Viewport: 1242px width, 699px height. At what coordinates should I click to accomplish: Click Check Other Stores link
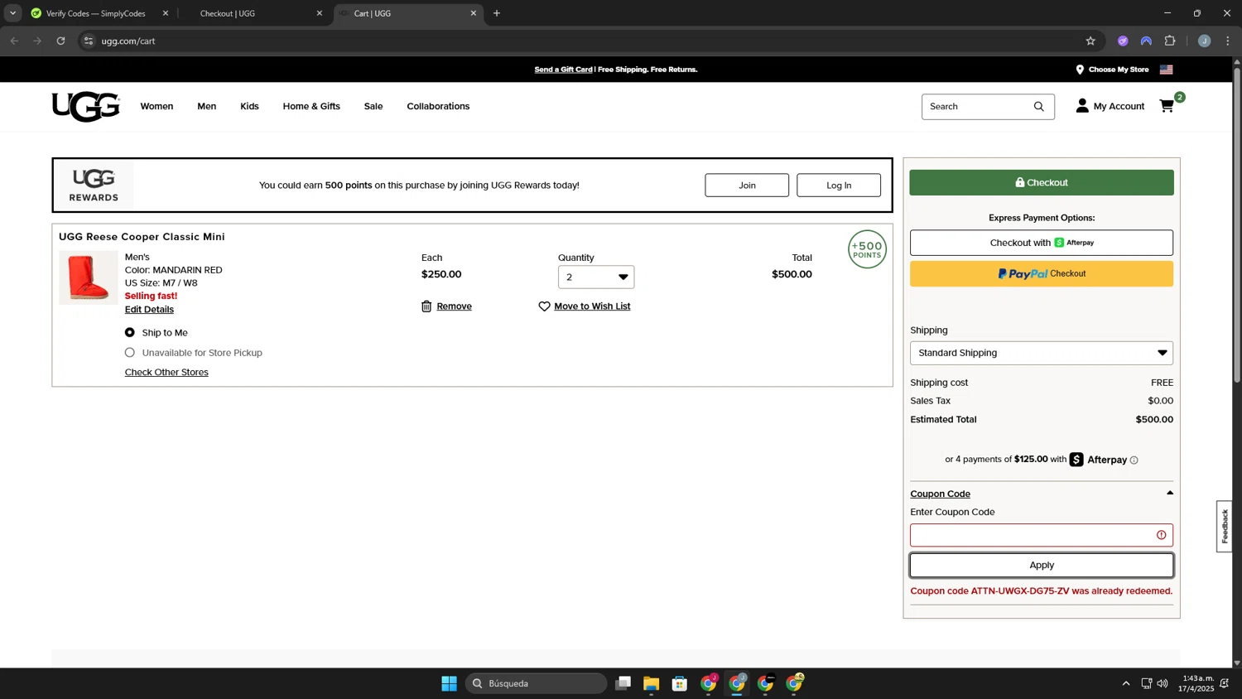tap(166, 373)
